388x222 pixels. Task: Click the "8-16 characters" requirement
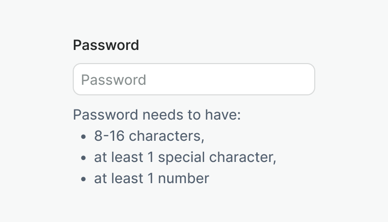click(x=149, y=136)
